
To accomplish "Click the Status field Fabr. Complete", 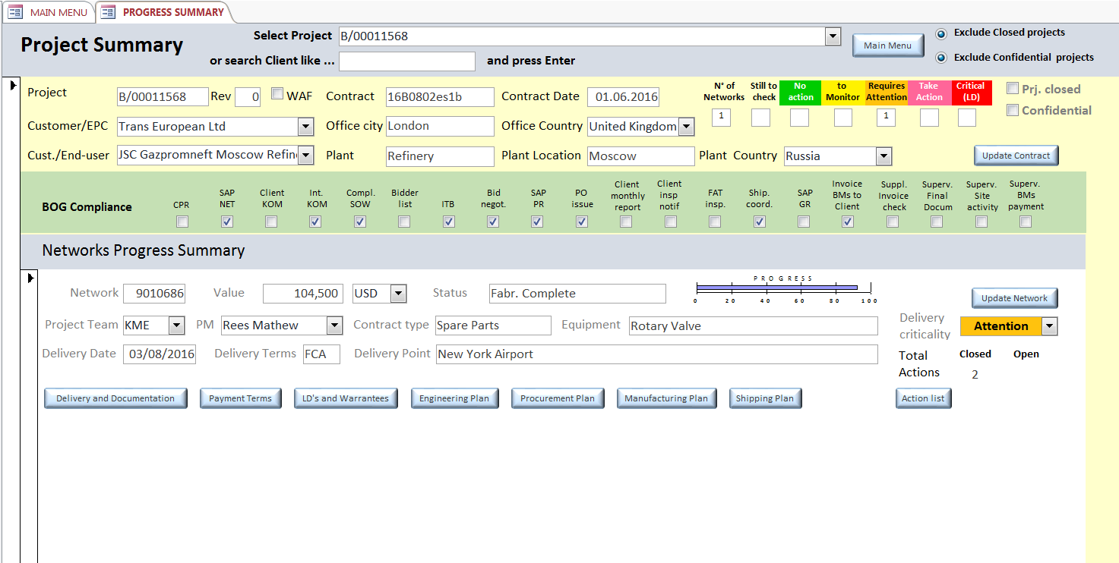I will [x=577, y=294].
